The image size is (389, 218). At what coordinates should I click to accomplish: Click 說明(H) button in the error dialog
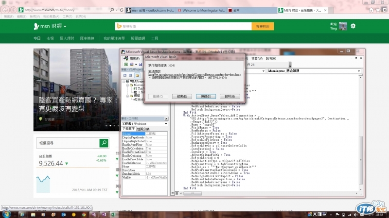pyautogui.click(x=230, y=96)
